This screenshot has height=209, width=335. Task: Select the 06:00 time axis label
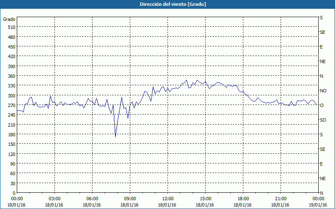pos(92,199)
